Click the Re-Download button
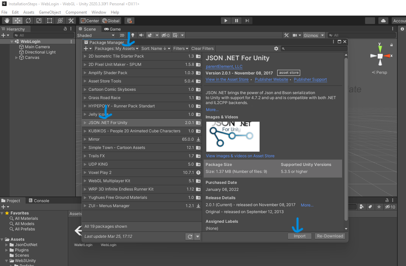The height and width of the screenshot is (266, 406). pyautogui.click(x=330, y=236)
